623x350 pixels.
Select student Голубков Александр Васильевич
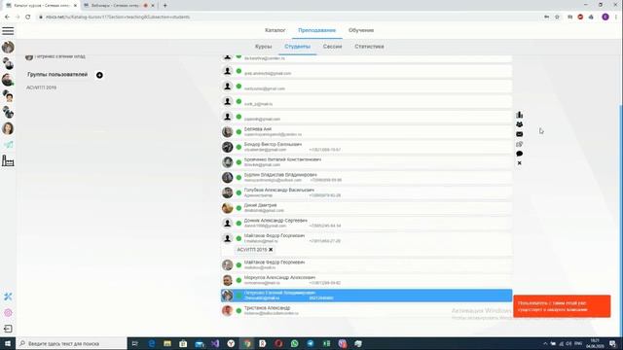coord(366,192)
